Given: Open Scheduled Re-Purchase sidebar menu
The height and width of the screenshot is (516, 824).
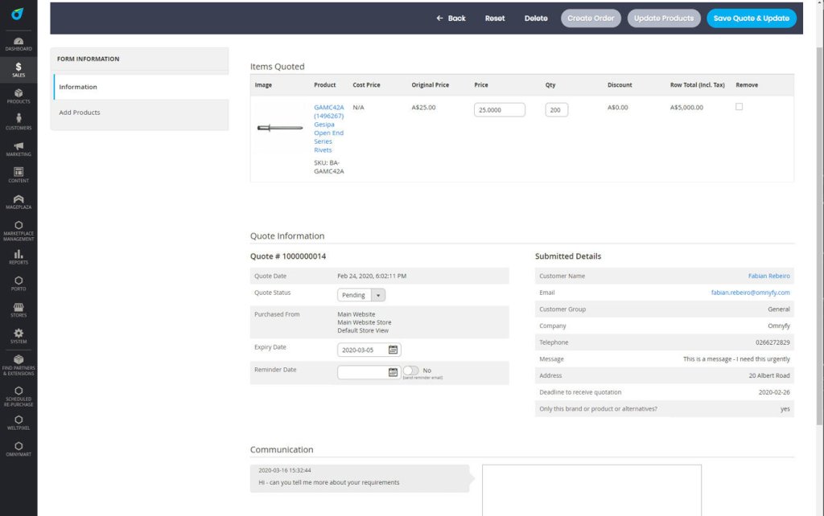Looking at the screenshot, I should tap(19, 396).
